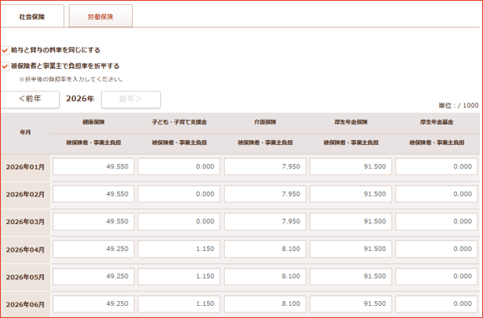Edit 健康保険 rate for 2026年06月

point(93,303)
